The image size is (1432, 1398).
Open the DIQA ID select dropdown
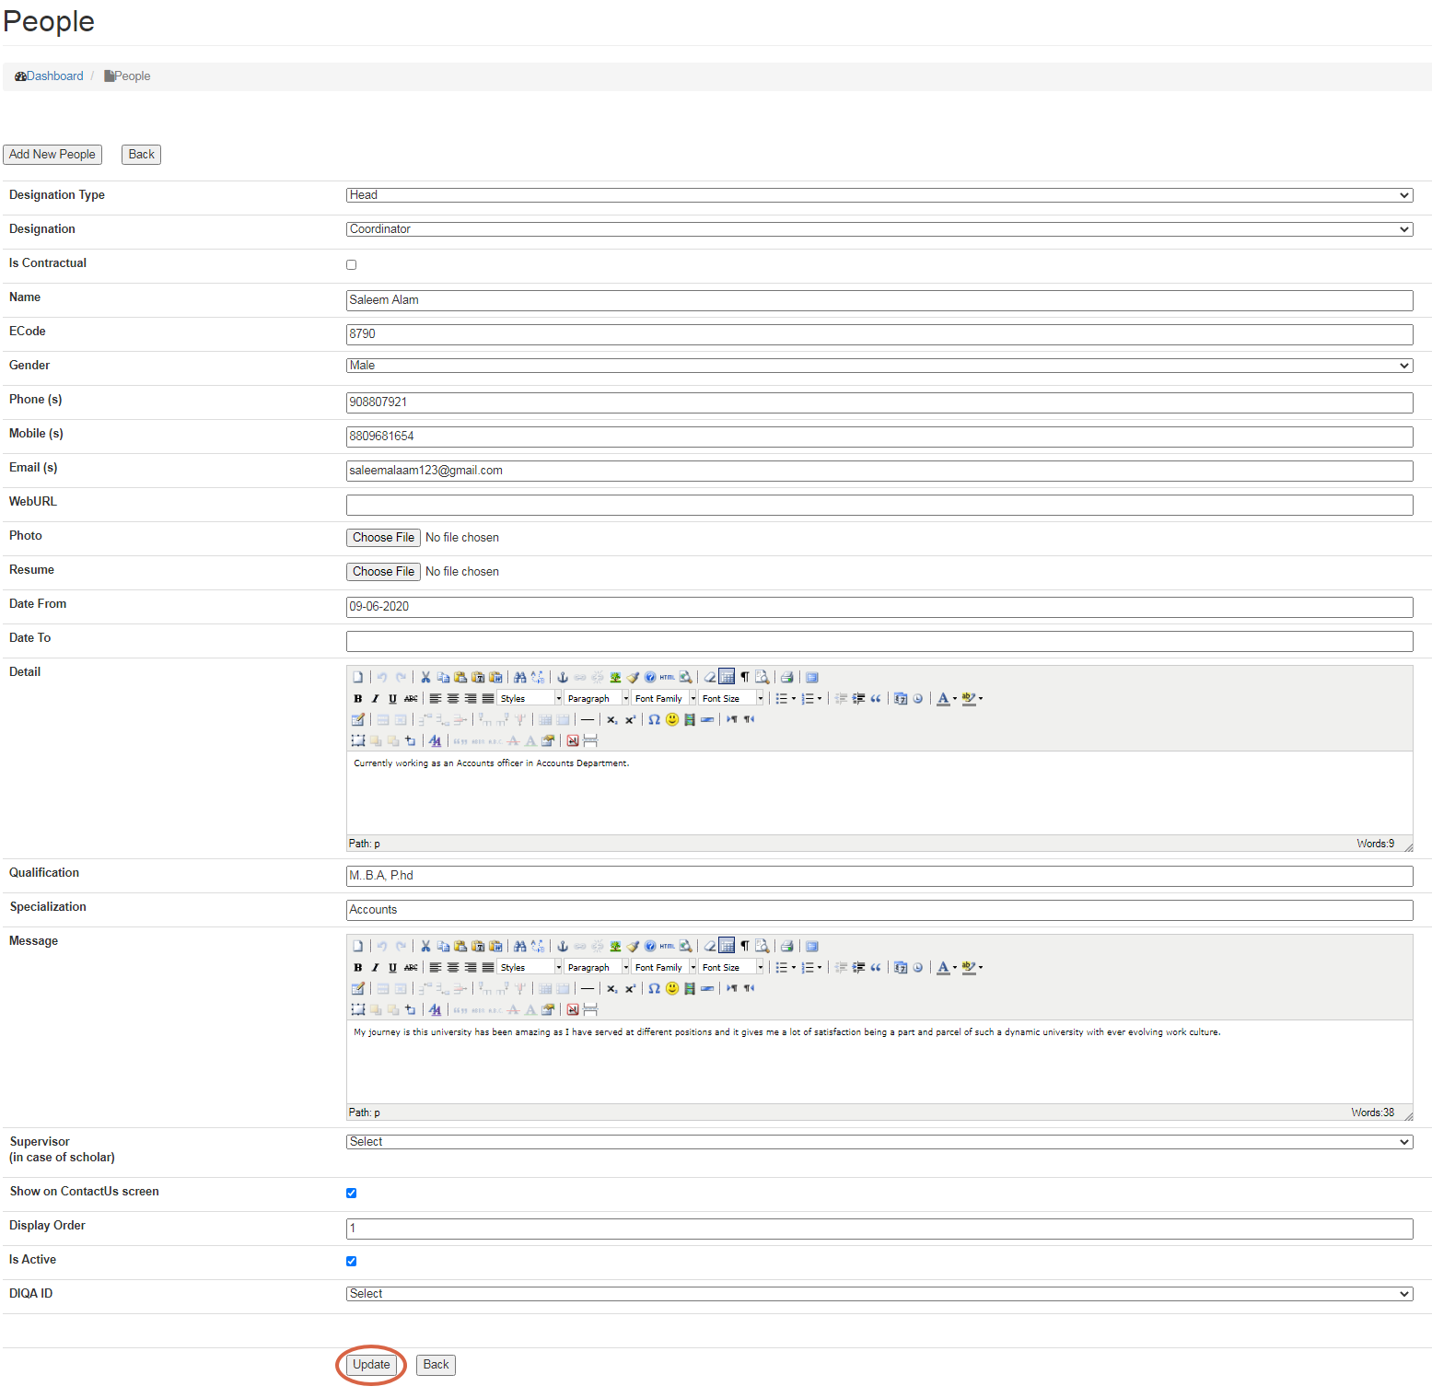[x=879, y=1294]
